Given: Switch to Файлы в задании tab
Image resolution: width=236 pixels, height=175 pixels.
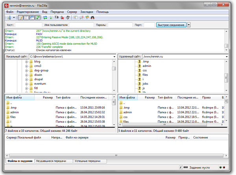Looking at the screenshot, I should pyautogui.click(x=20, y=161).
